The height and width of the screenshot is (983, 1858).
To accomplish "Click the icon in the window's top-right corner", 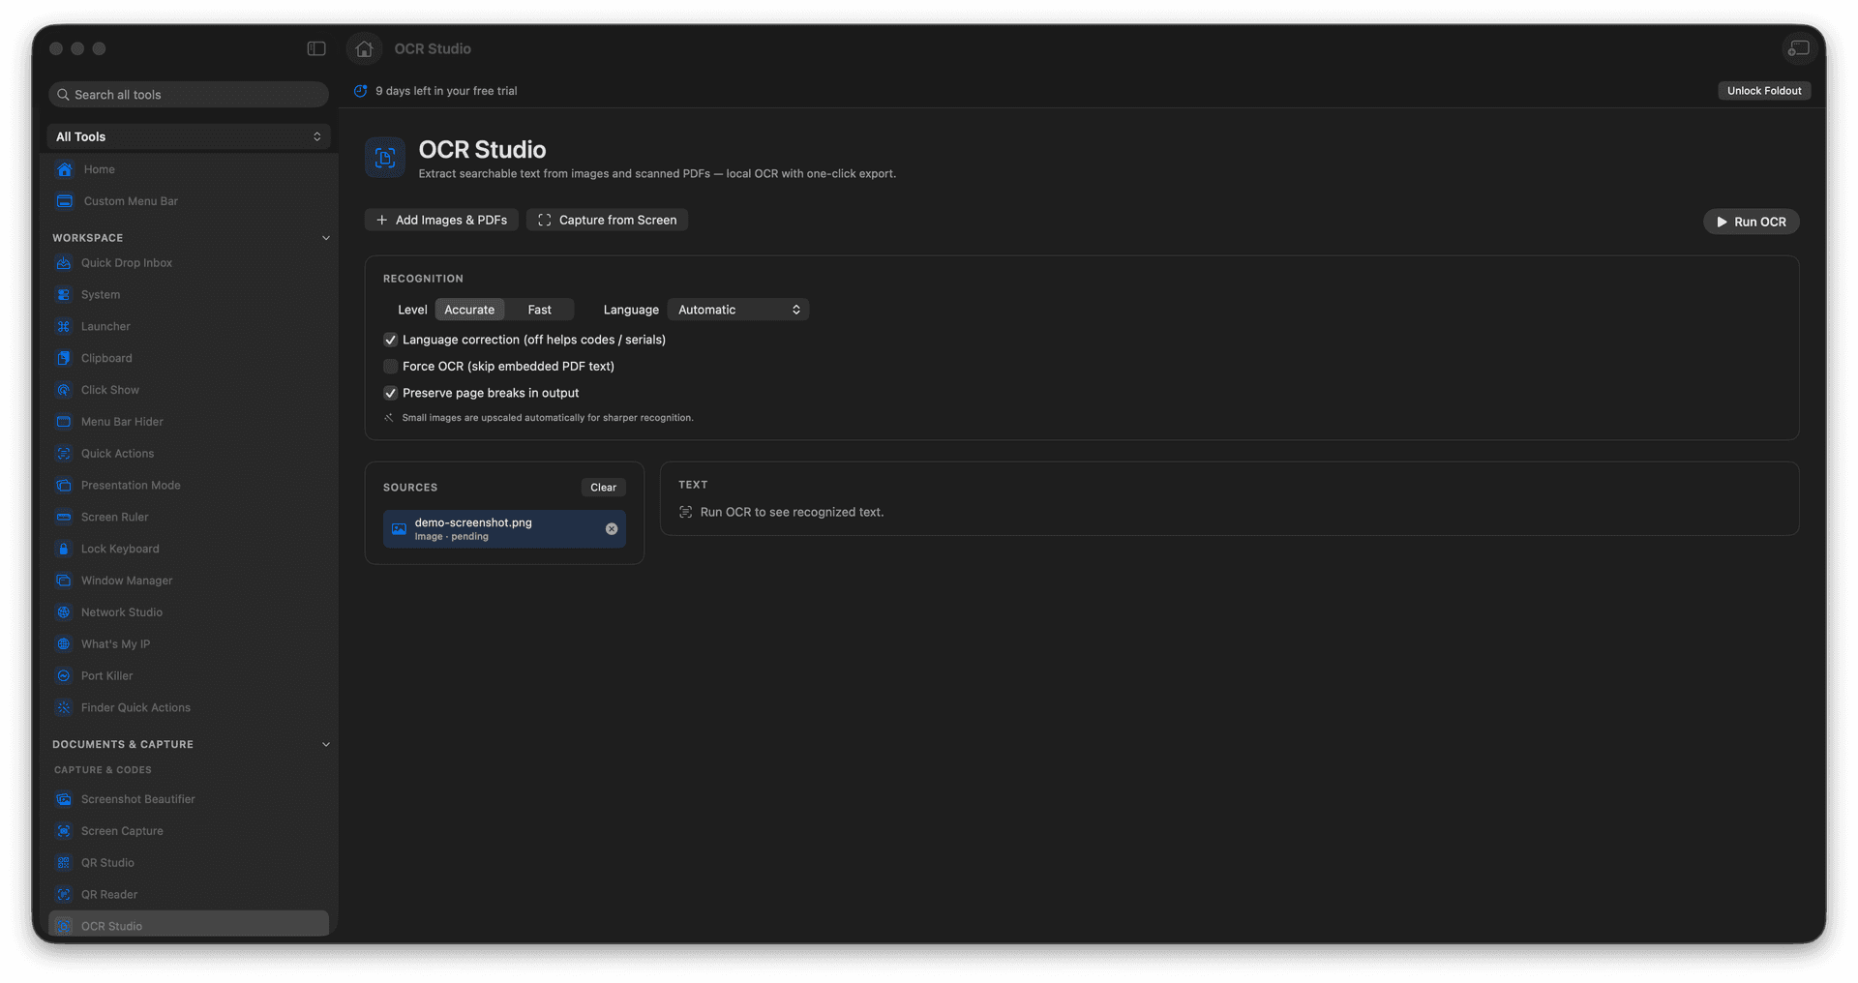I will pos(1798,48).
